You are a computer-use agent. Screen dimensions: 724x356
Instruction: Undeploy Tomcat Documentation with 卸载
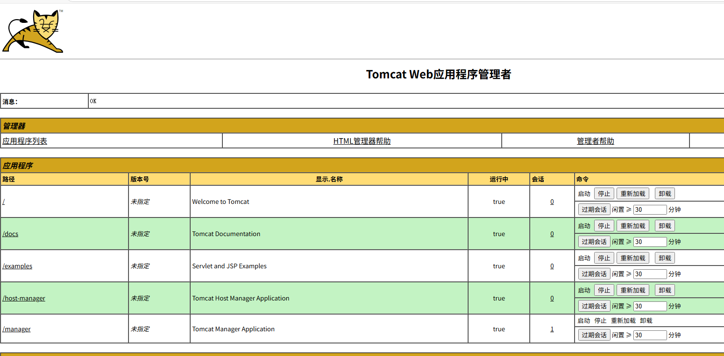665,226
